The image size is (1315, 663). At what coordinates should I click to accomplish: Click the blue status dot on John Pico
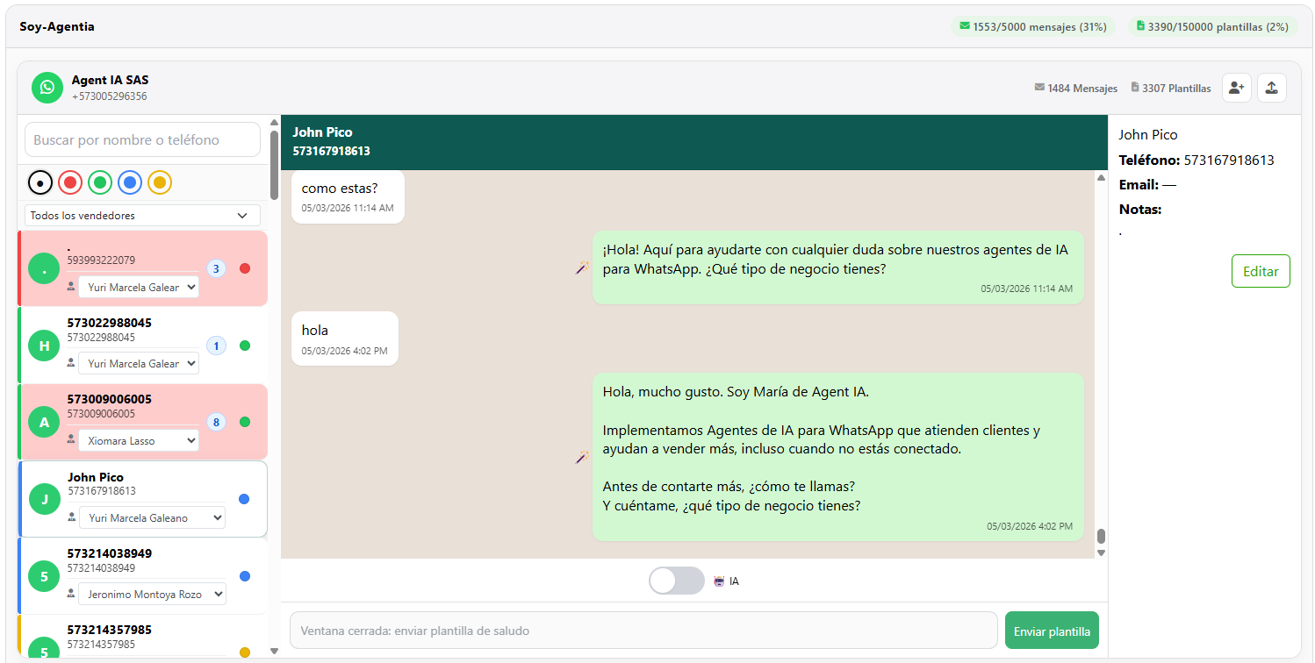pos(244,499)
